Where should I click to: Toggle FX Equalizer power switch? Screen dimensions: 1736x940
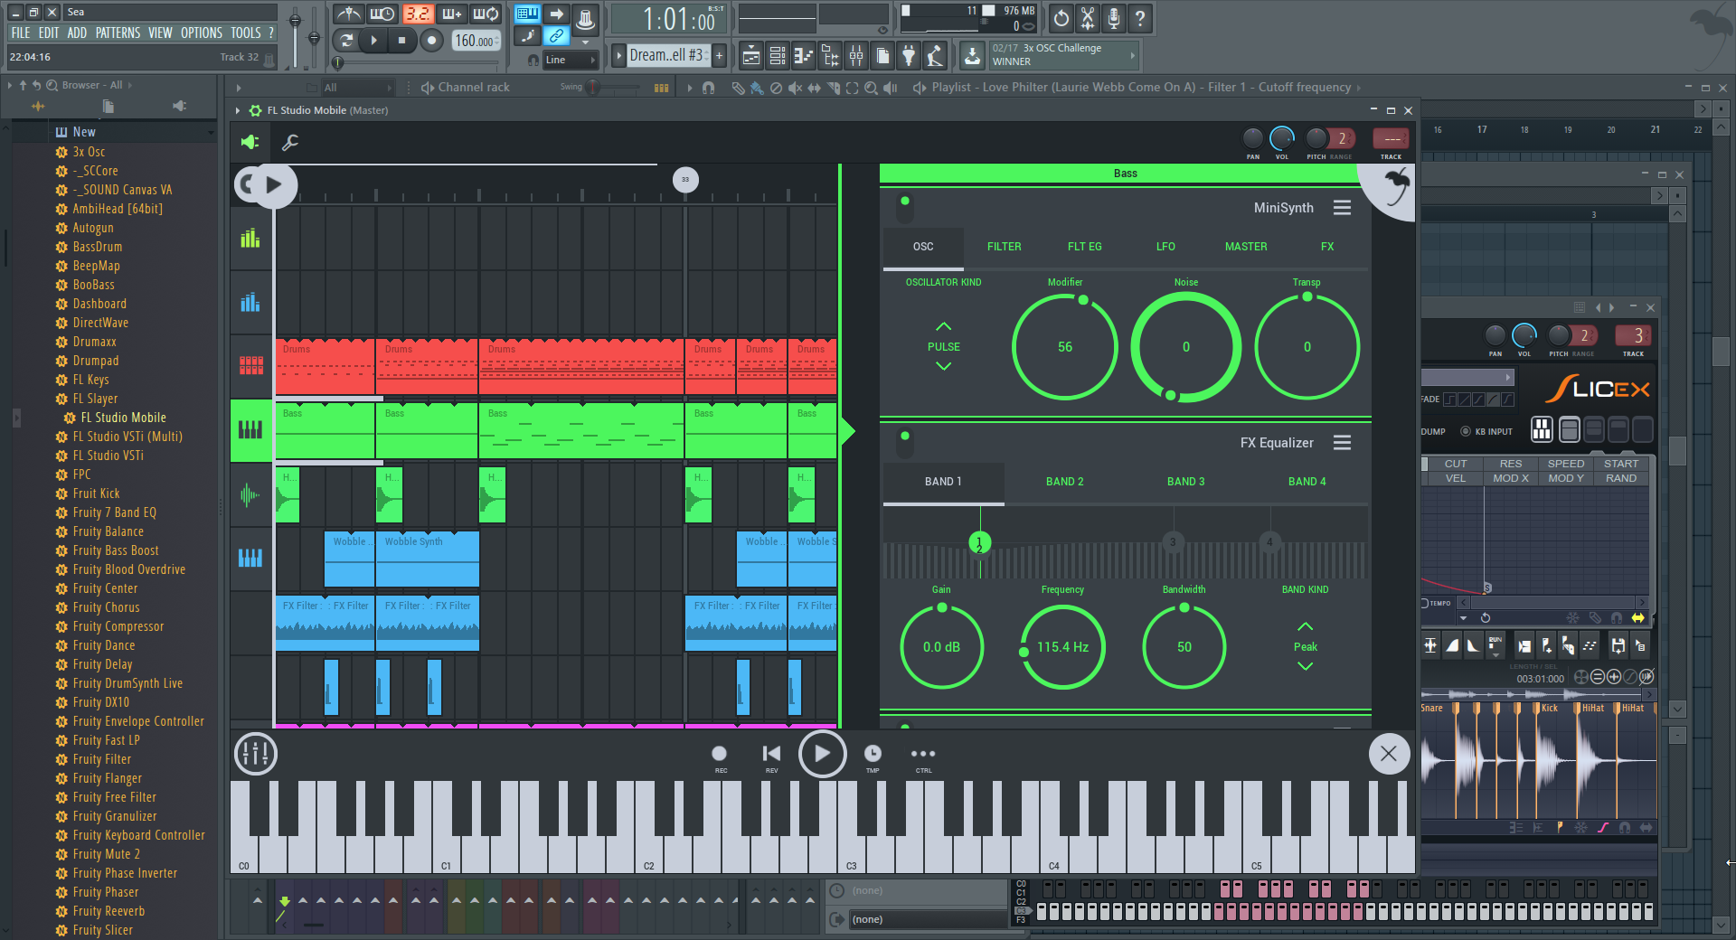[x=905, y=443]
